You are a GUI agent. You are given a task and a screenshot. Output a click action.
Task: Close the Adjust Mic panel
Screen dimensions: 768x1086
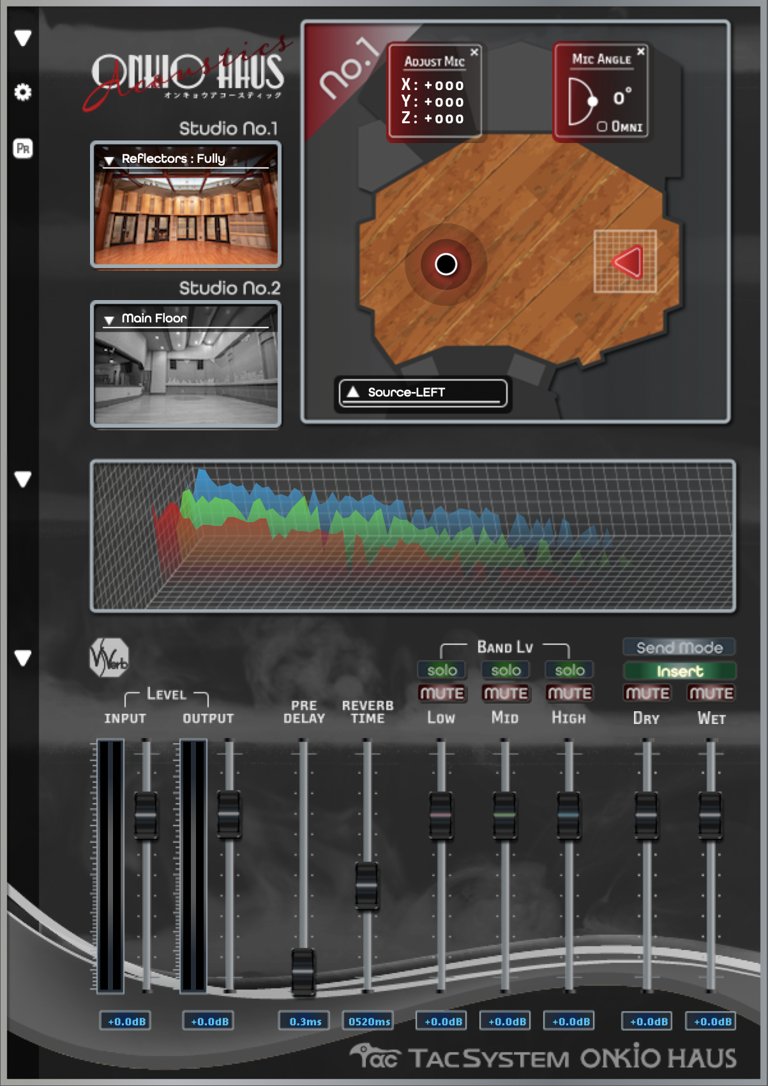pyautogui.click(x=474, y=52)
